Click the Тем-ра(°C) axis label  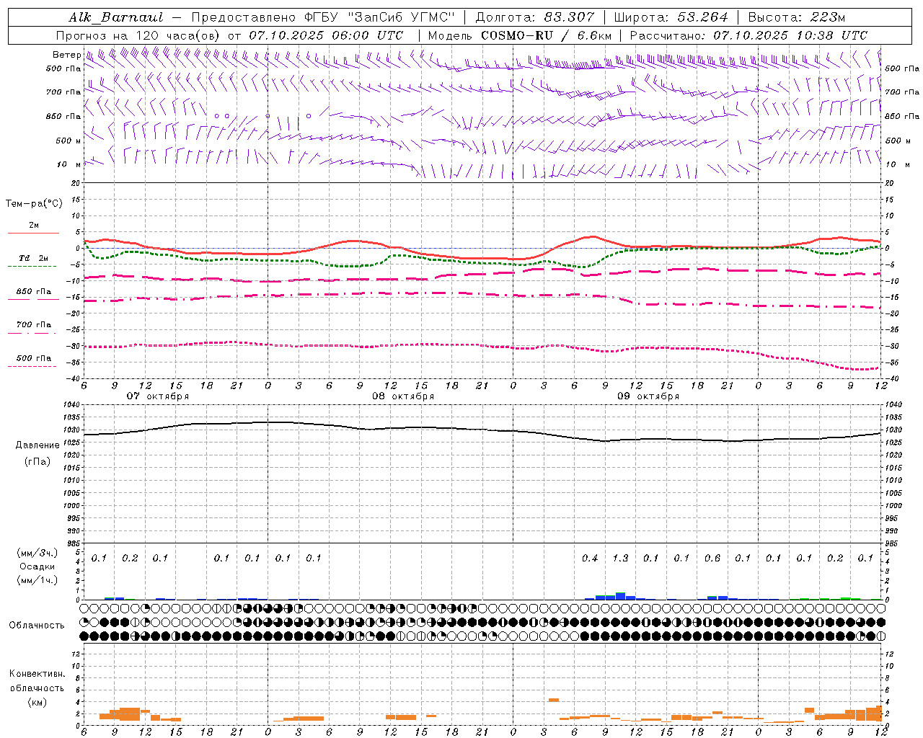[34, 204]
